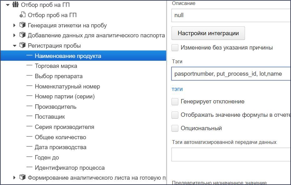Click the box icon next to Регистрация пробы
The image size is (291, 185).
click(23, 45)
